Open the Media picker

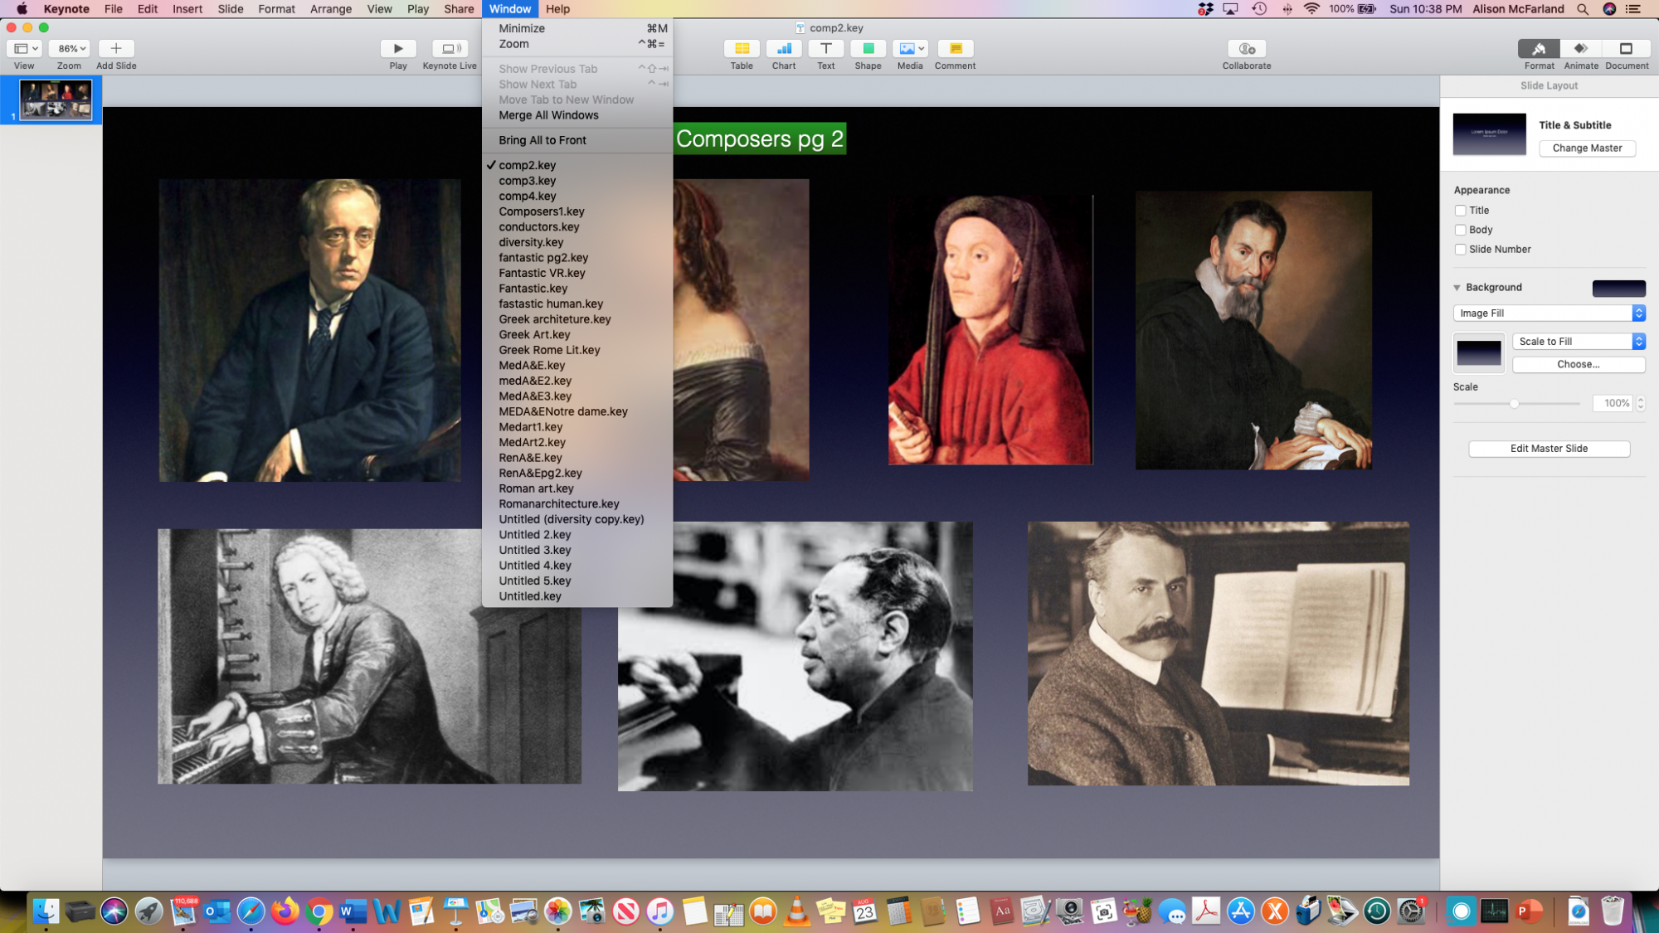click(x=910, y=48)
